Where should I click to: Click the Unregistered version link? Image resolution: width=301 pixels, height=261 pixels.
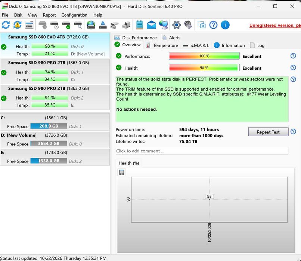(275, 25)
